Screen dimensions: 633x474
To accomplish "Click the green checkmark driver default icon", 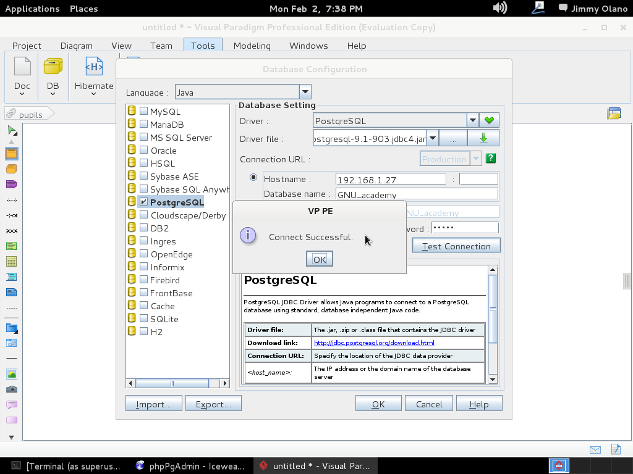I will [490, 121].
